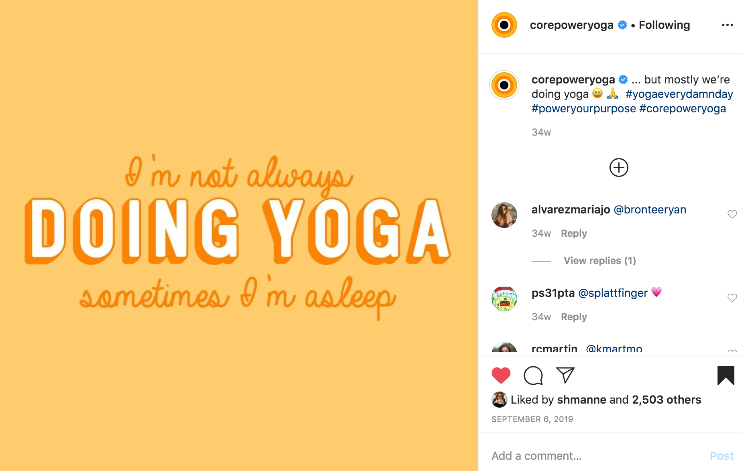Open alvarezmariajo's profile picture
The height and width of the screenshot is (471, 742).
tap(504, 215)
